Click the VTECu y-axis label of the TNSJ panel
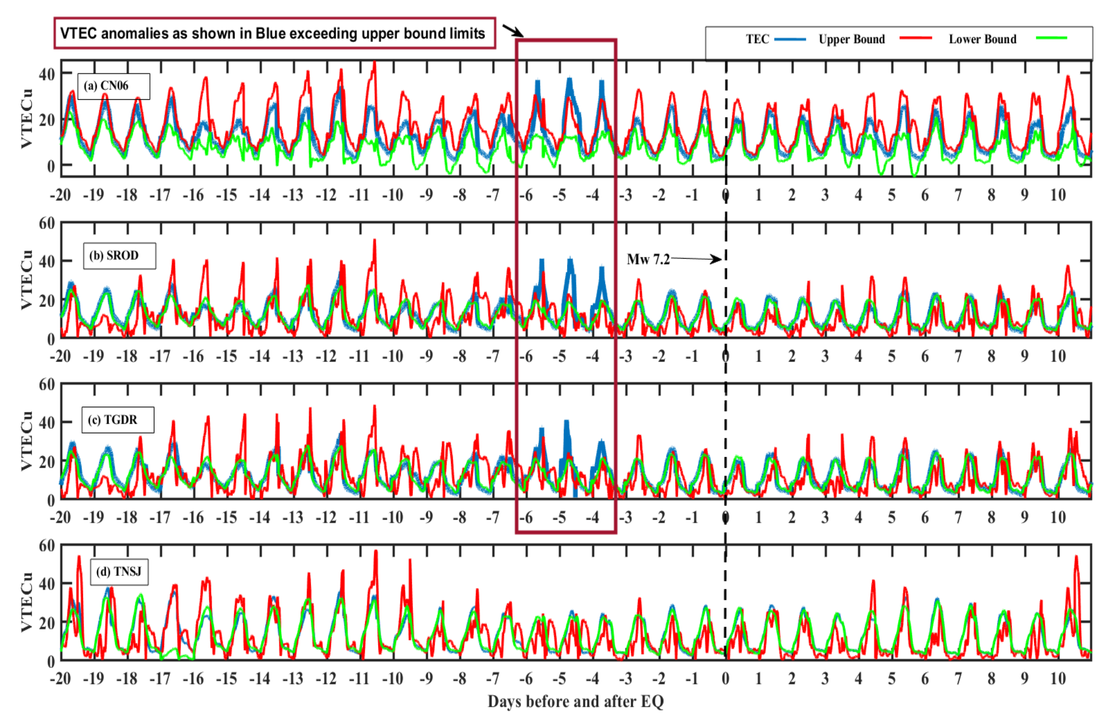This screenshot has height=720, width=1106. pos(27,602)
